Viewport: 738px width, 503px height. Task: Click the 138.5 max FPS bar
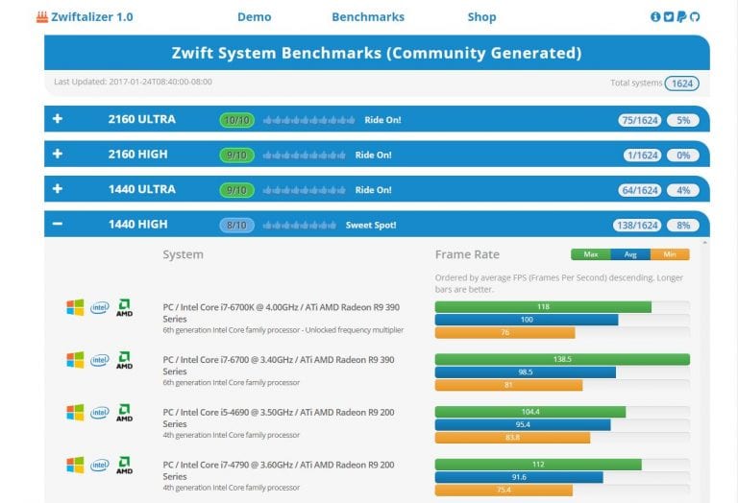pyautogui.click(x=562, y=360)
